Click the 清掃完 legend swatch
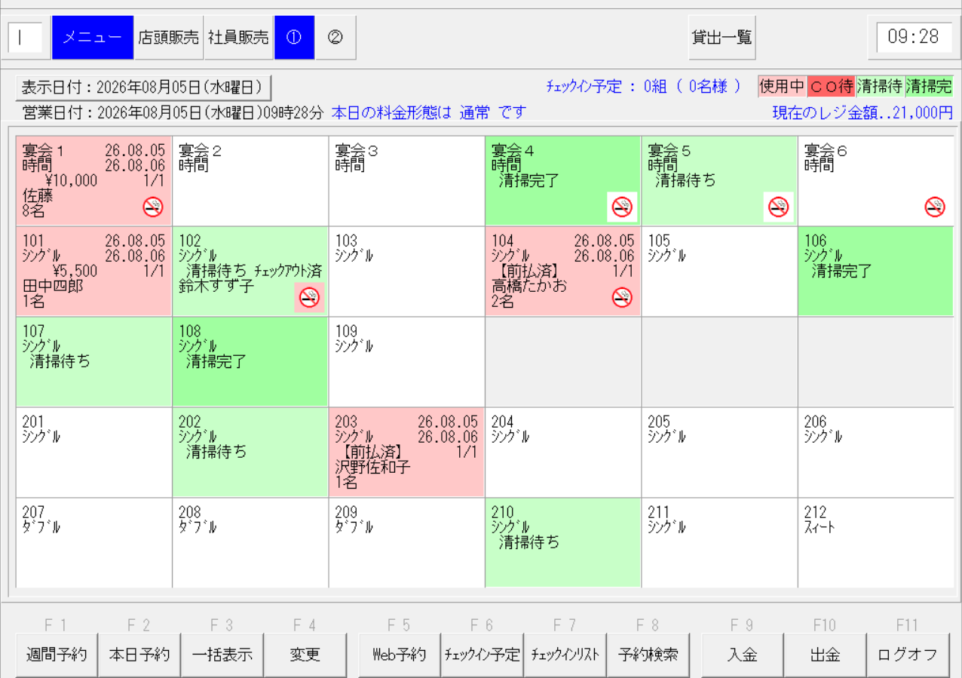Screen dimensions: 962x678 929,87
